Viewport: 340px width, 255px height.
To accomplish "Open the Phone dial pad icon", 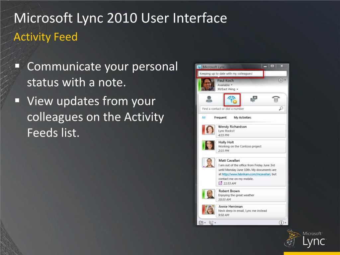I will pyautogui.click(x=276, y=99).
